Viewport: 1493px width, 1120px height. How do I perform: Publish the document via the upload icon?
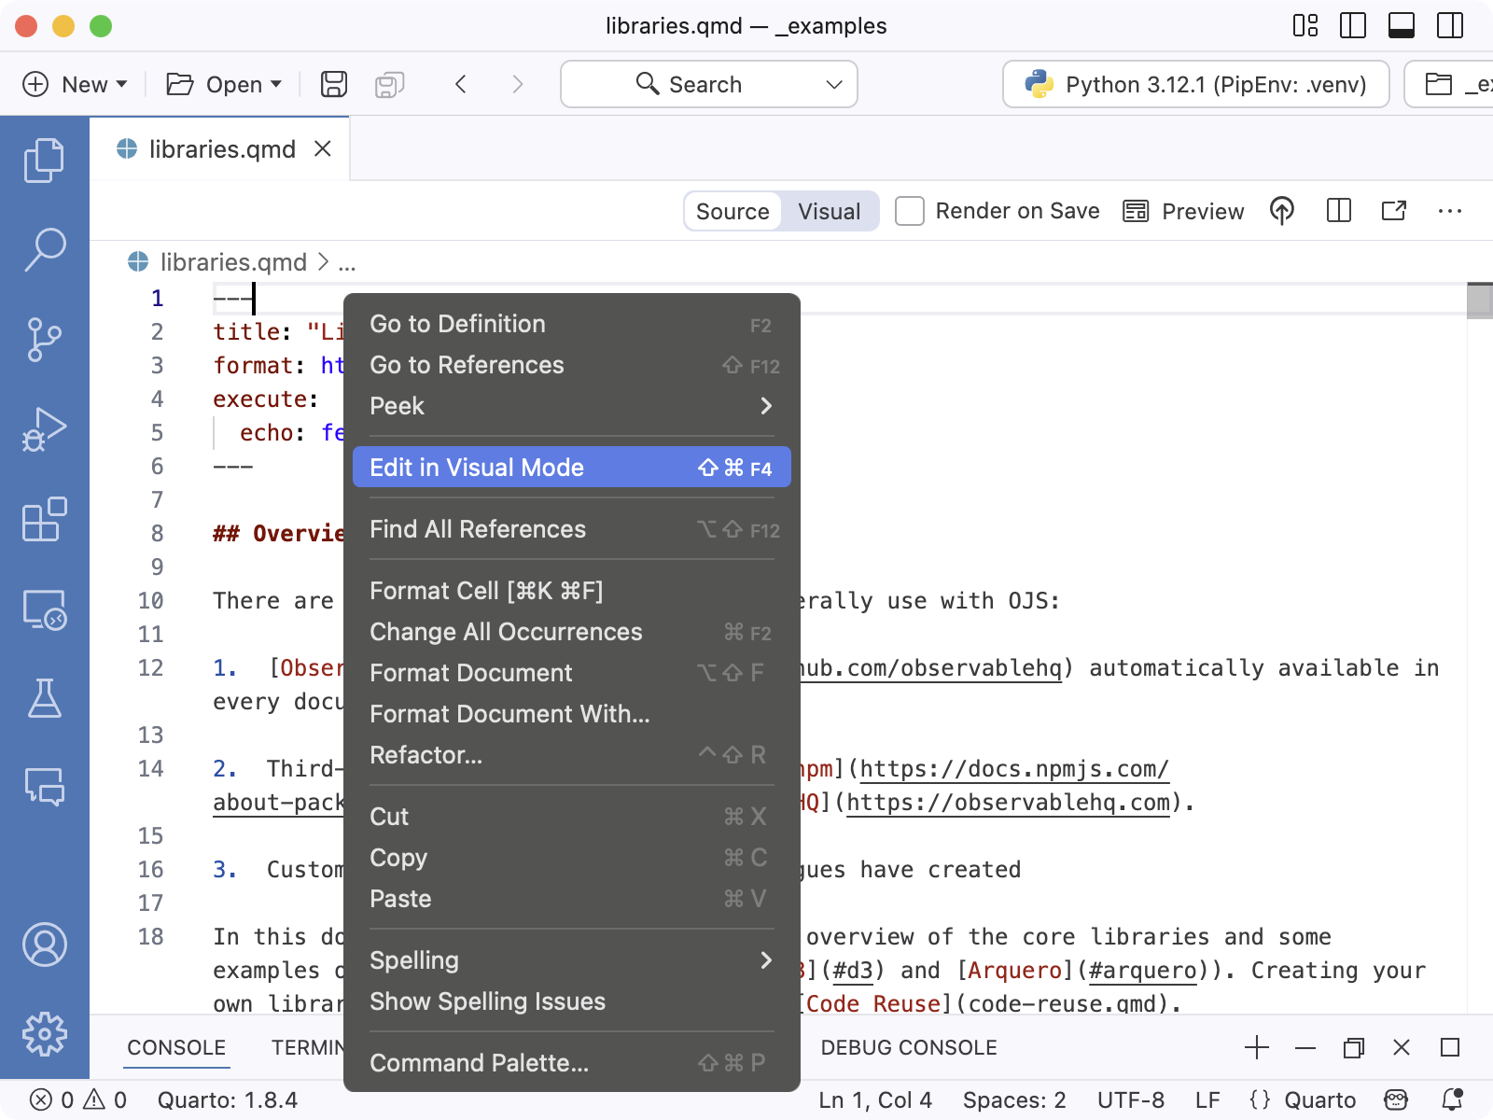1282,211
